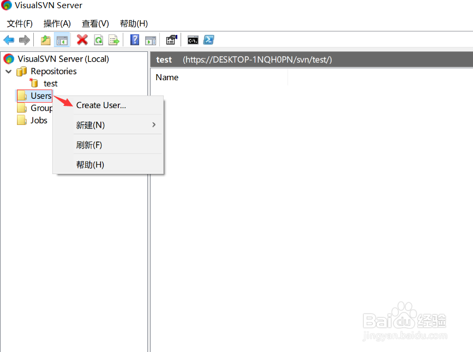Image resolution: width=473 pixels, height=352 pixels.
Task: Open Help via the question mark icon
Action: coord(135,40)
